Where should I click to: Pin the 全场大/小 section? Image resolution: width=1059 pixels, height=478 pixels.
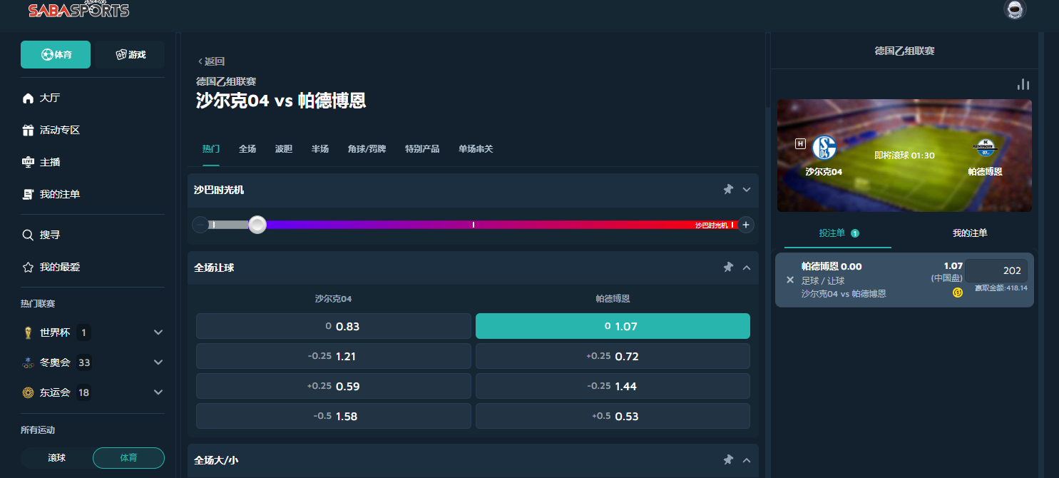coord(728,460)
